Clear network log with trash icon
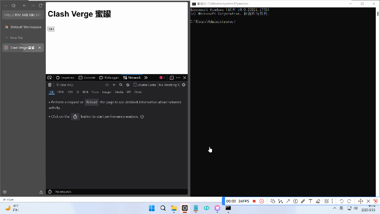The image size is (380, 214). (50, 85)
